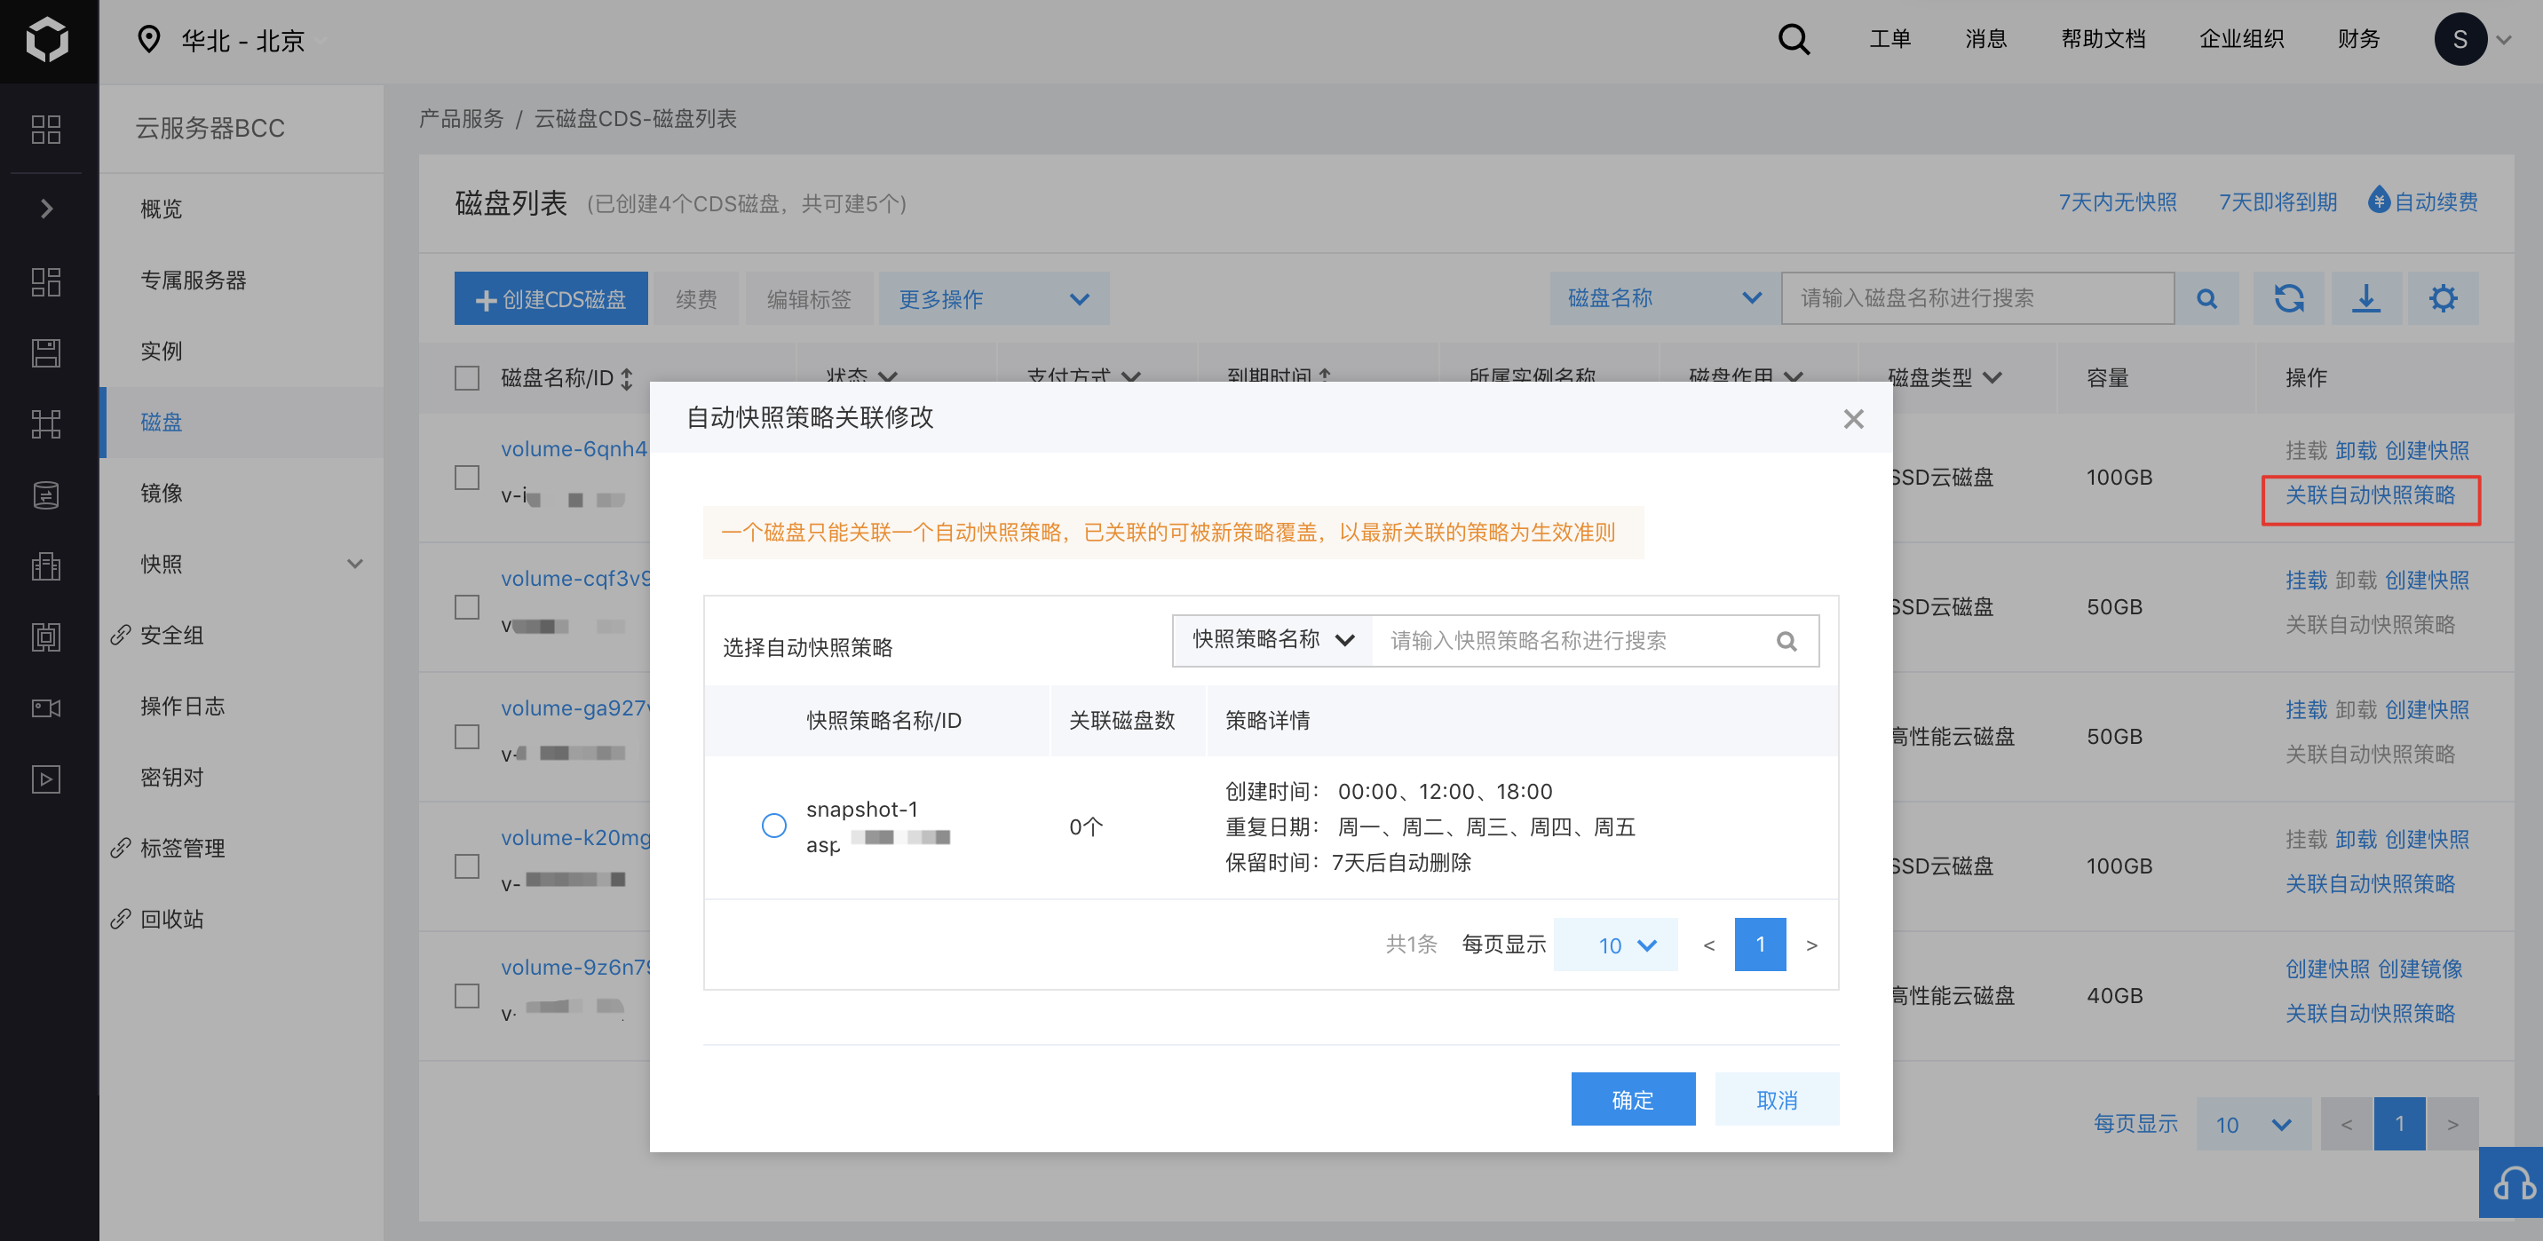The height and width of the screenshot is (1241, 2543).
Task: Open 专属服务器 in sidebar
Action: 194,280
